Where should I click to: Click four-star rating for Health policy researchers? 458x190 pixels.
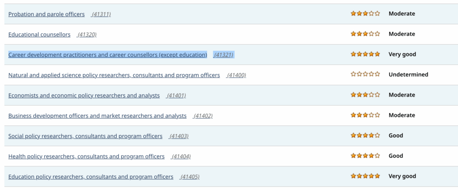pos(365,156)
